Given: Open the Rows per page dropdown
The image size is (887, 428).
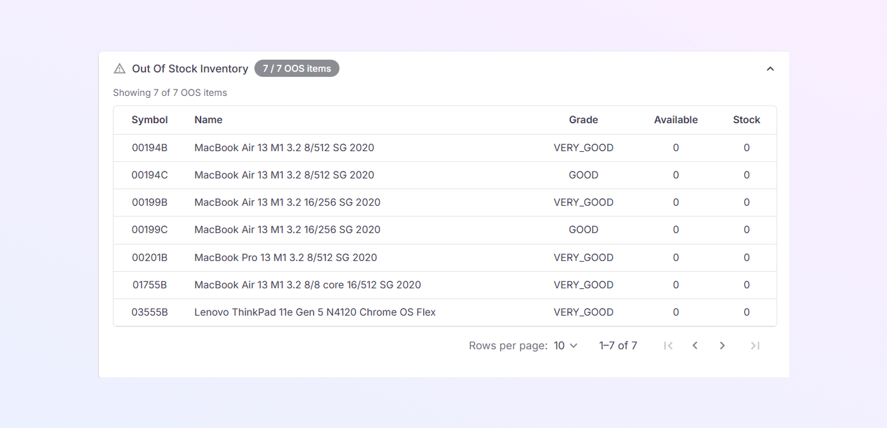Looking at the screenshot, I should [x=565, y=345].
